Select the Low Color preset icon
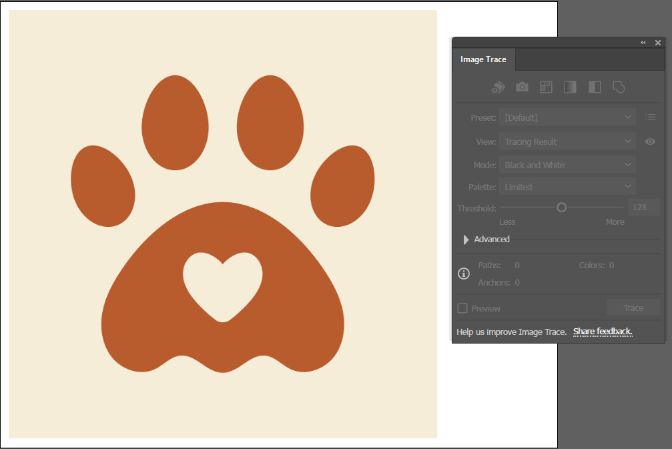Viewport: 672px width, 449px height. click(546, 87)
